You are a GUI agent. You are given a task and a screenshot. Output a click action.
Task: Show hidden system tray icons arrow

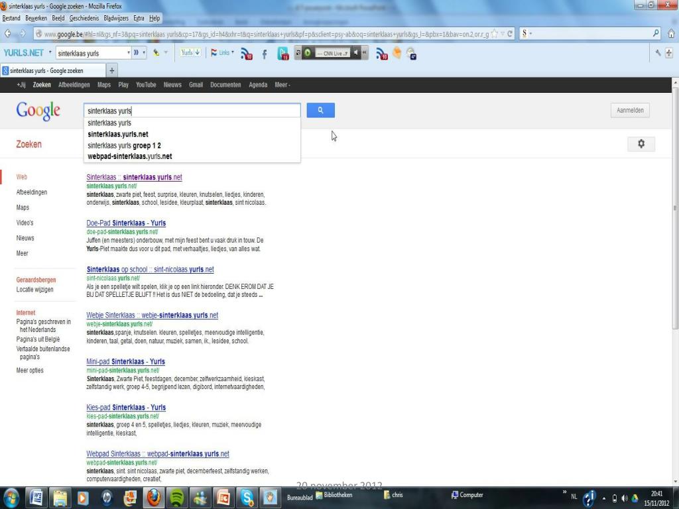tap(603, 498)
